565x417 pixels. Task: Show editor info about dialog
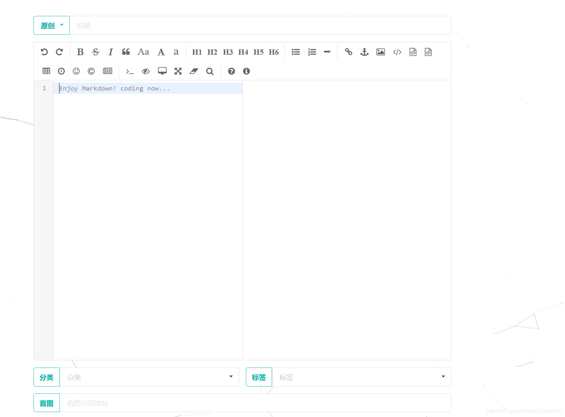246,71
